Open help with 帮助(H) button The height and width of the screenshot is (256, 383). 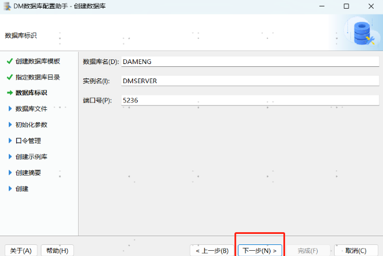tap(57, 250)
